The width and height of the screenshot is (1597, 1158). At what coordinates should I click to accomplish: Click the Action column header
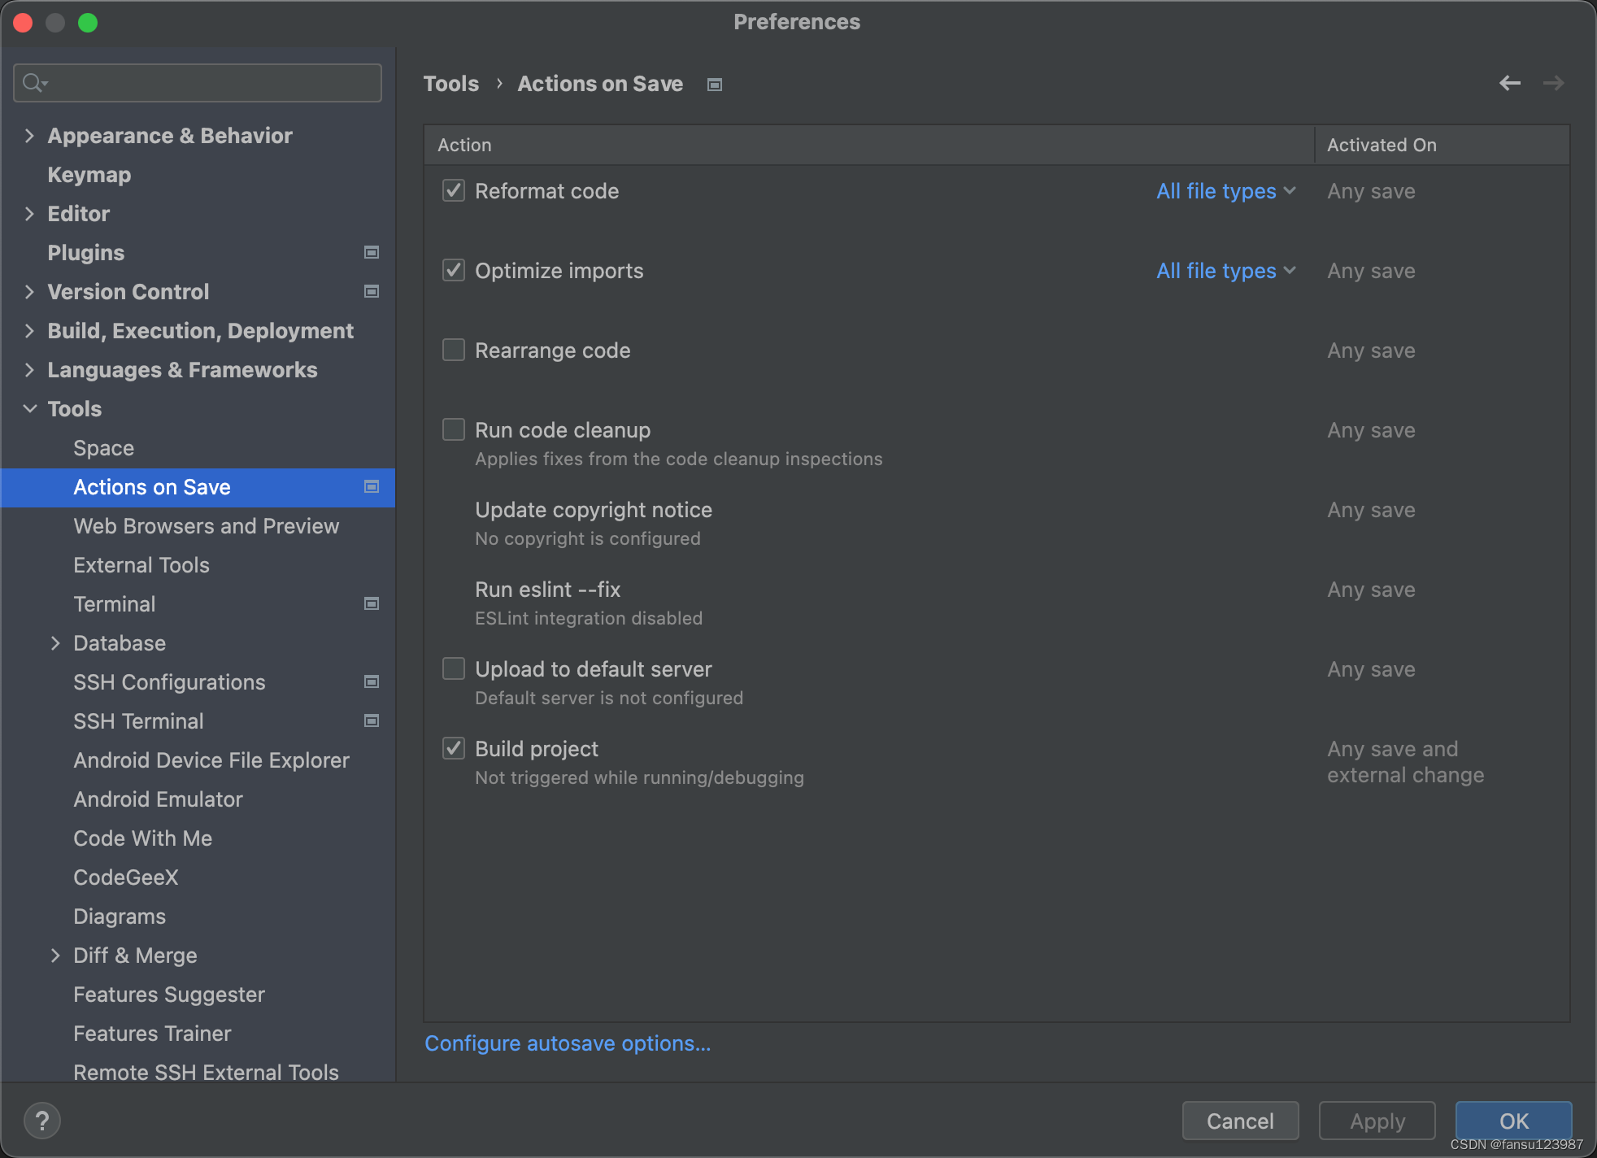click(869, 145)
